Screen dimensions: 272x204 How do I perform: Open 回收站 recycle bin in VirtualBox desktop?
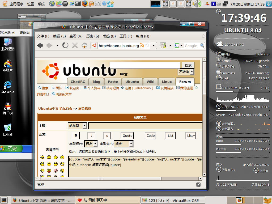click(x=8, y=130)
